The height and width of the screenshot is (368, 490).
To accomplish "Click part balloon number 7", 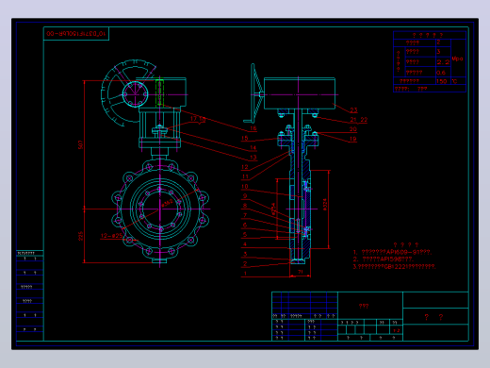I will tap(245, 215).
